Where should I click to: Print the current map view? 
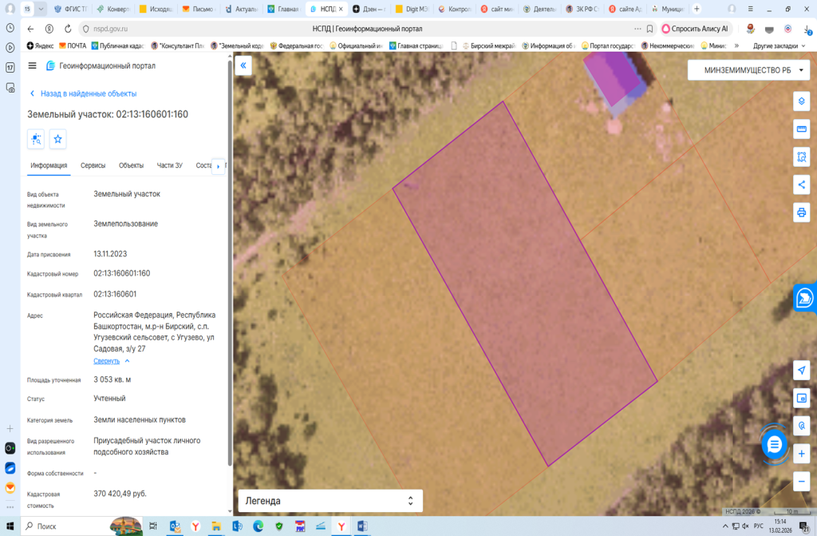[802, 212]
